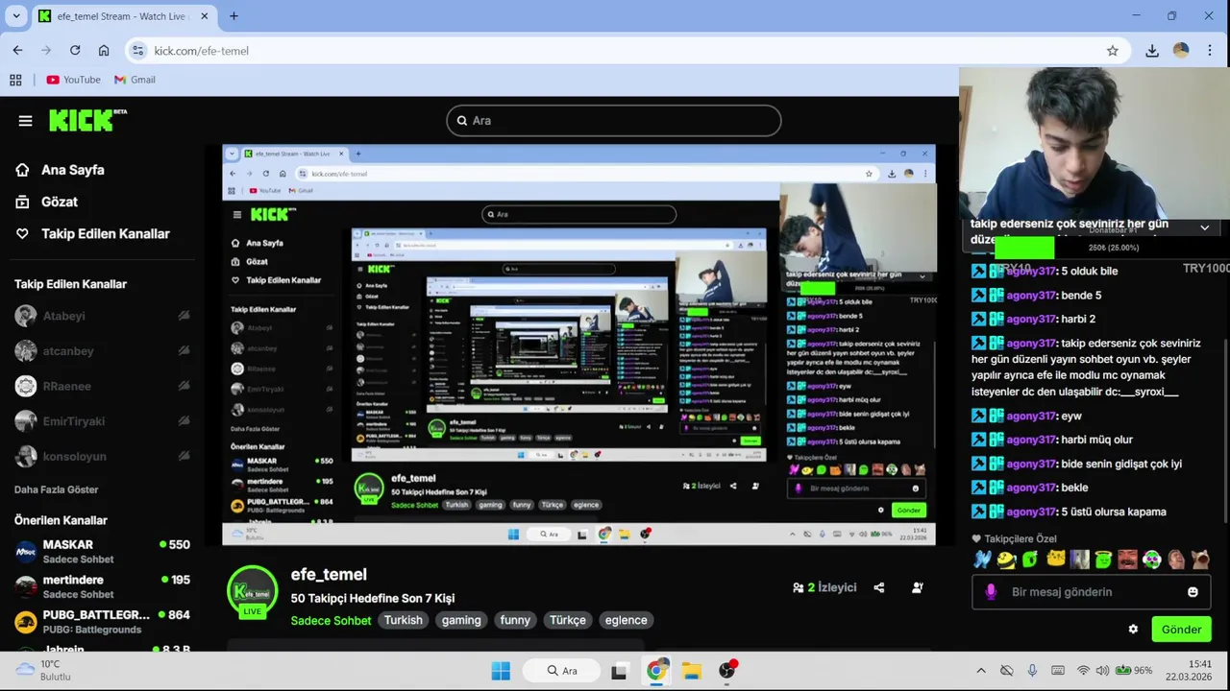Open Gmail bookmark
The image size is (1230, 691).
click(x=135, y=80)
